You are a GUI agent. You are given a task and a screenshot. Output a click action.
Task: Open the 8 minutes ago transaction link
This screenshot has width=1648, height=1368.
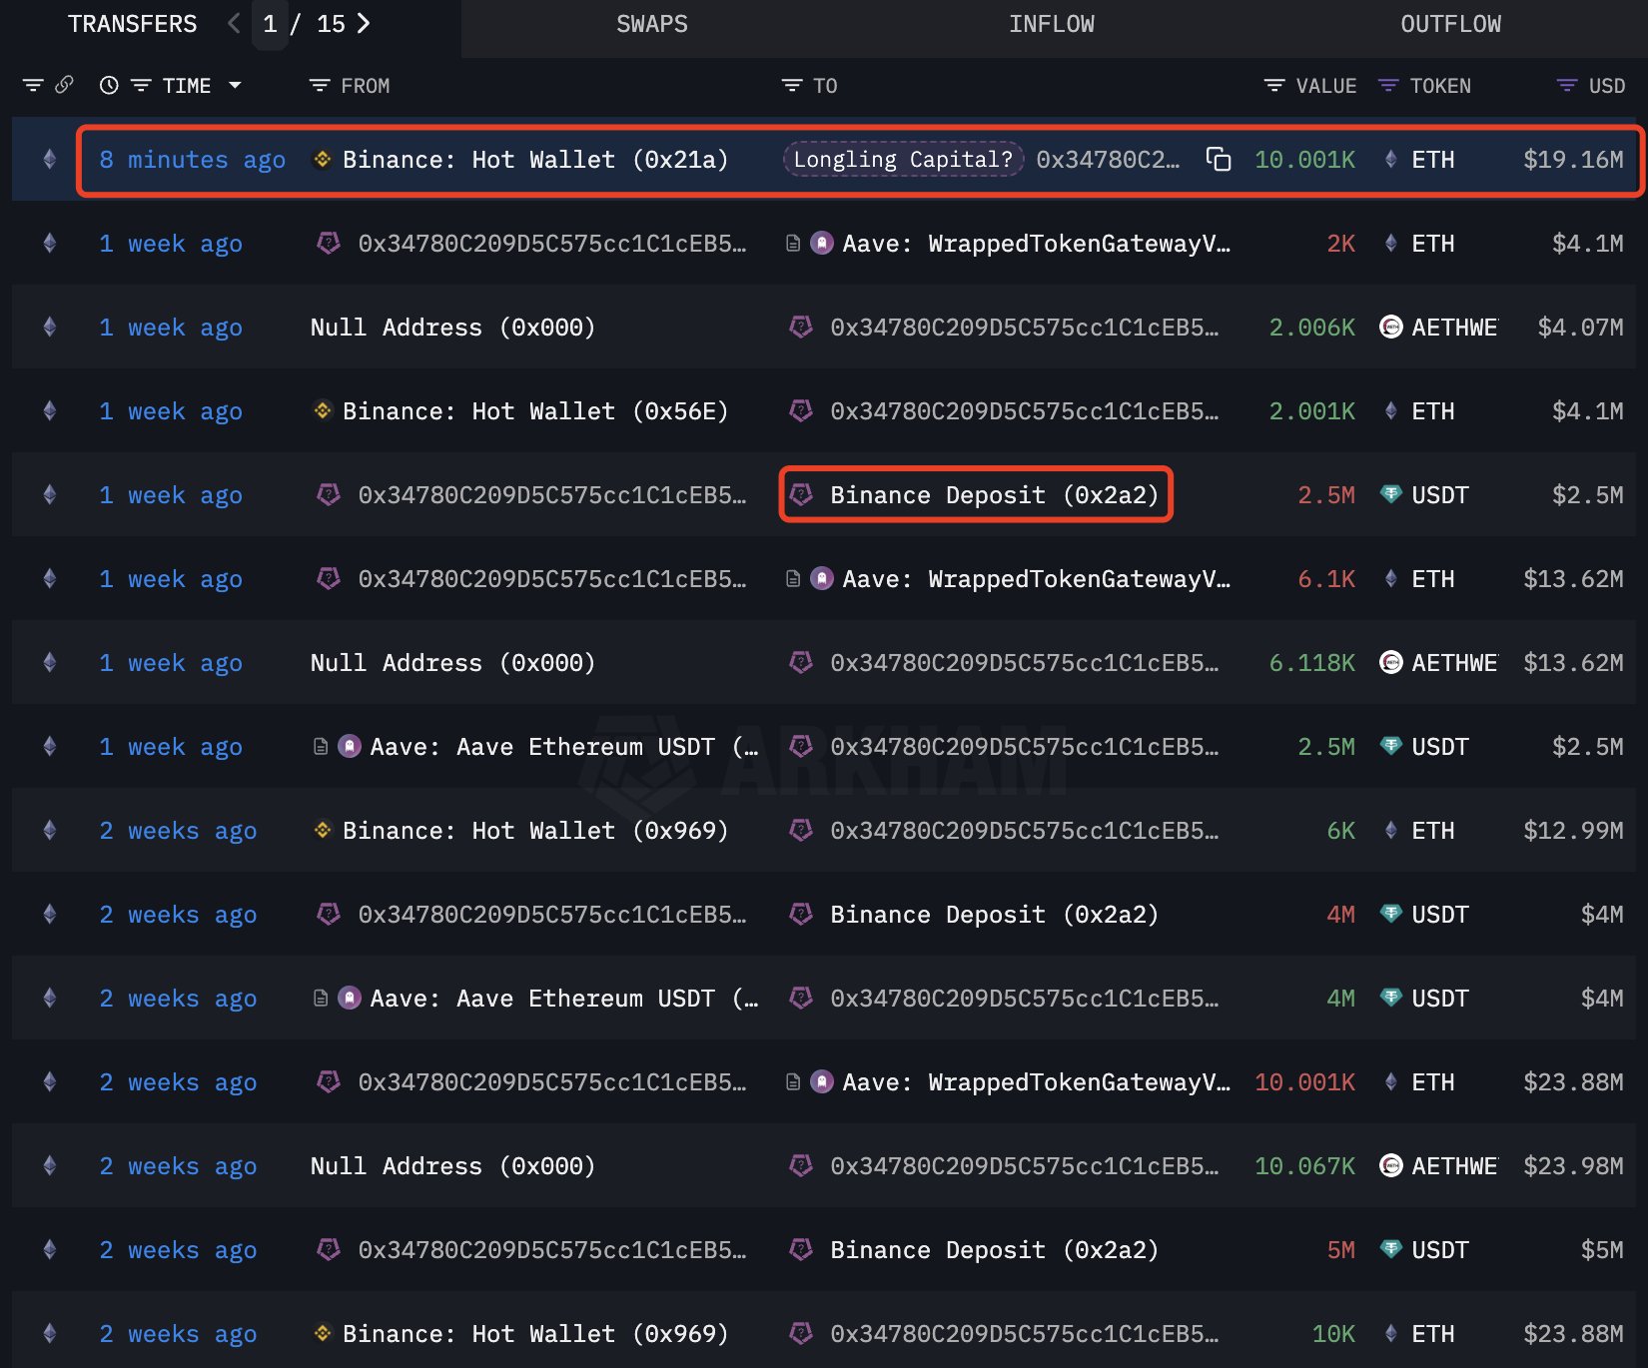coord(192,159)
